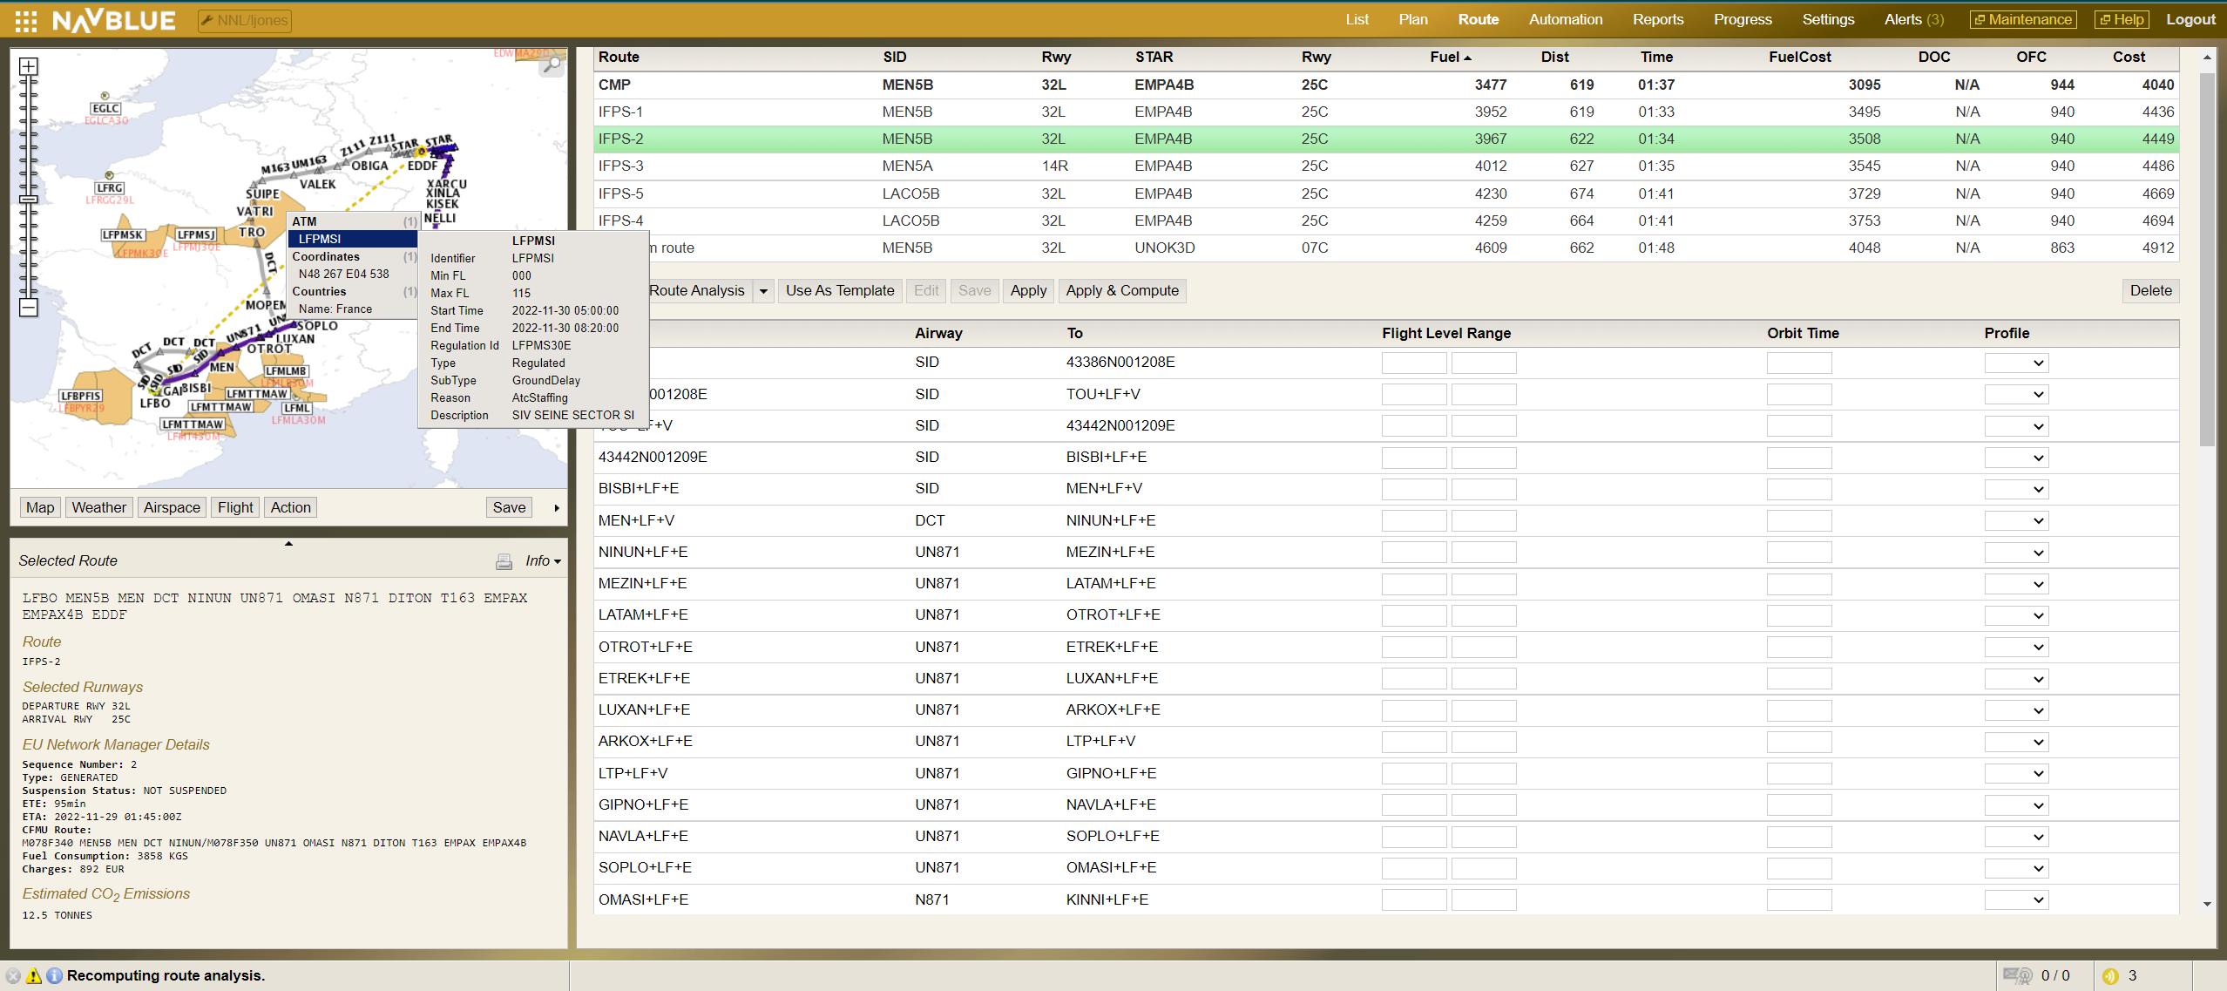Click the LFRG airport label on map

point(110,187)
